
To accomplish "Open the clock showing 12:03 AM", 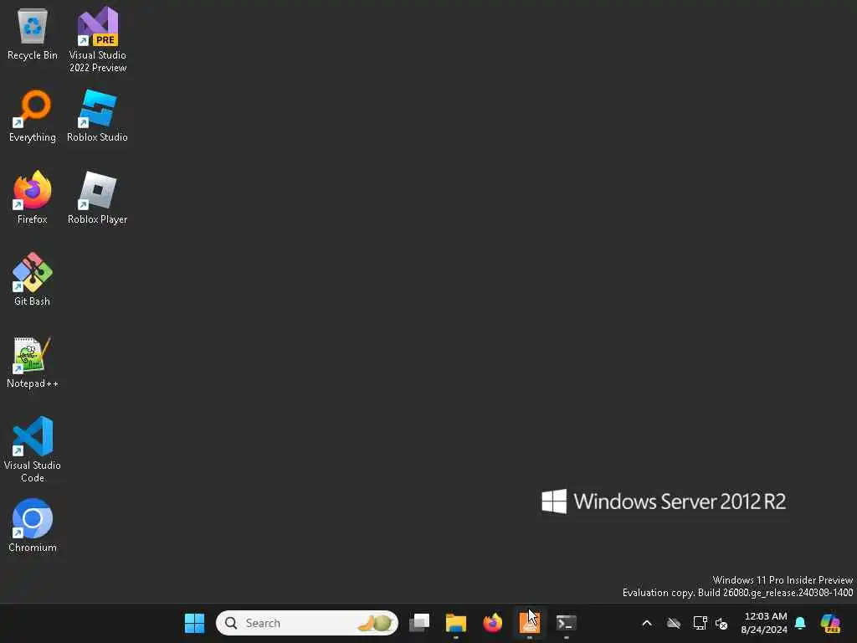I will click(764, 623).
